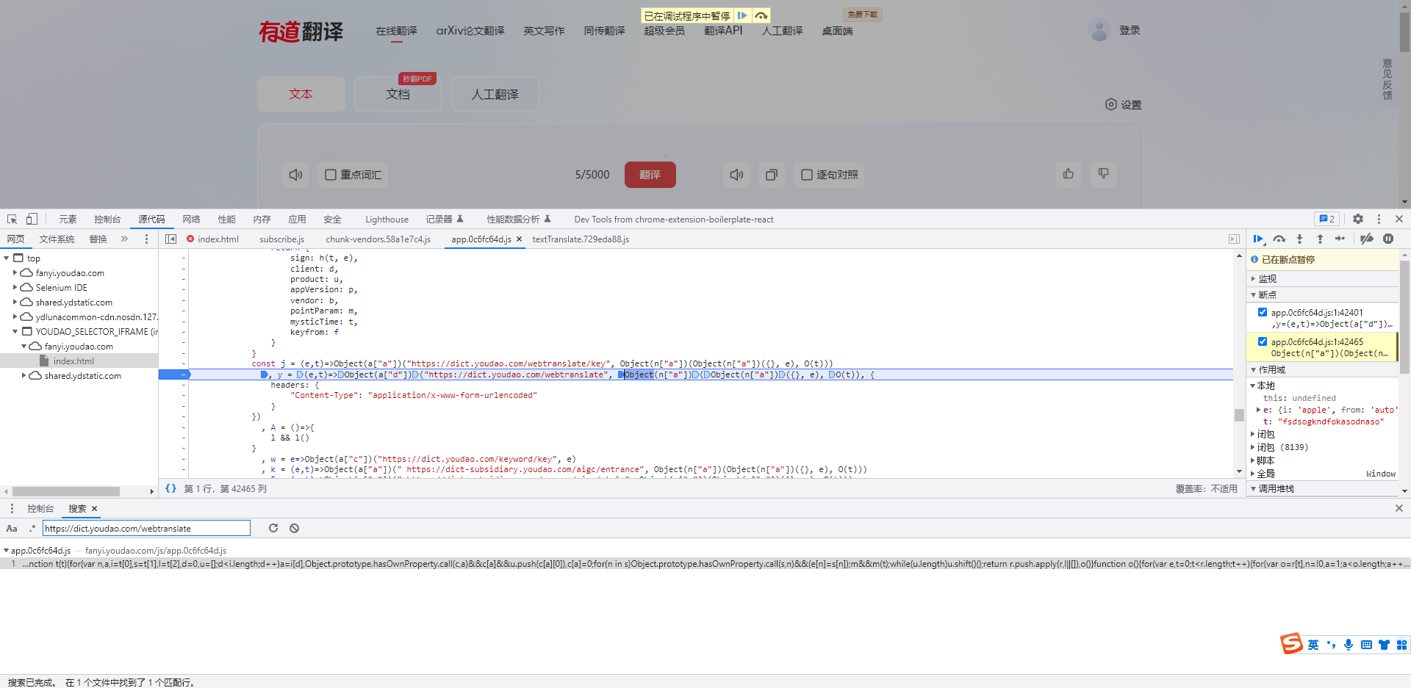Image resolution: width=1411 pixels, height=688 pixels.
Task: Toggle the 重点词汇 checkbox
Action: (x=331, y=175)
